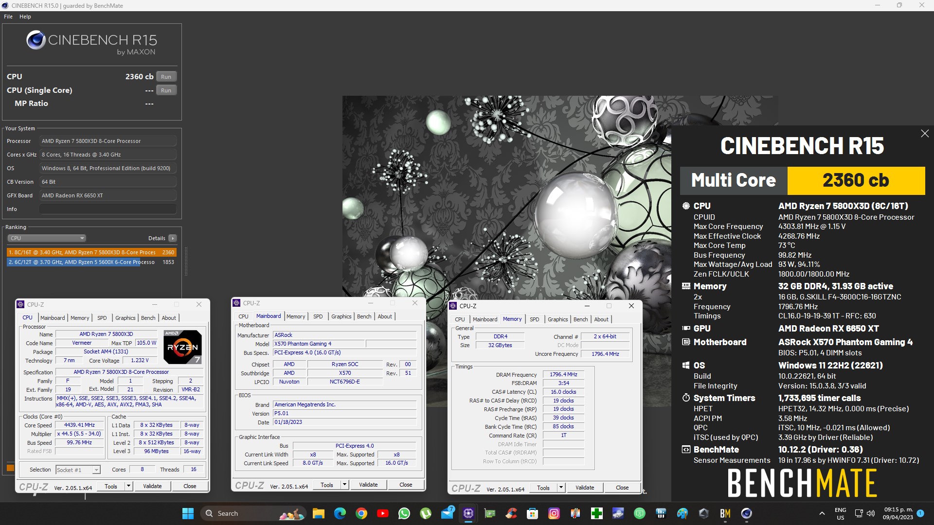Click the ENG US language indicator
Viewport: 934px width, 525px height.
[x=841, y=513]
